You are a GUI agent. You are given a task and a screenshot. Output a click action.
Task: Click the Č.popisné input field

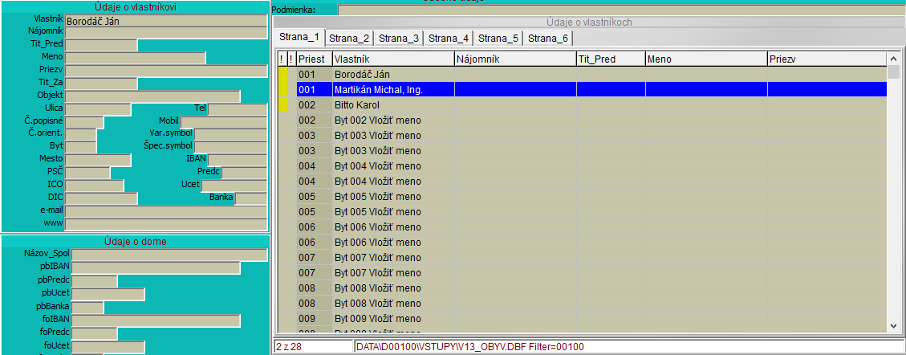click(x=84, y=121)
